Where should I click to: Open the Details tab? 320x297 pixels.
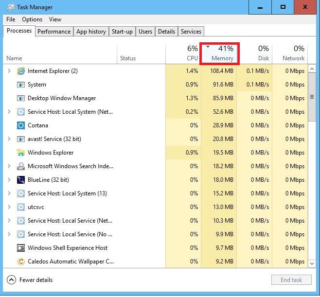[x=166, y=32]
